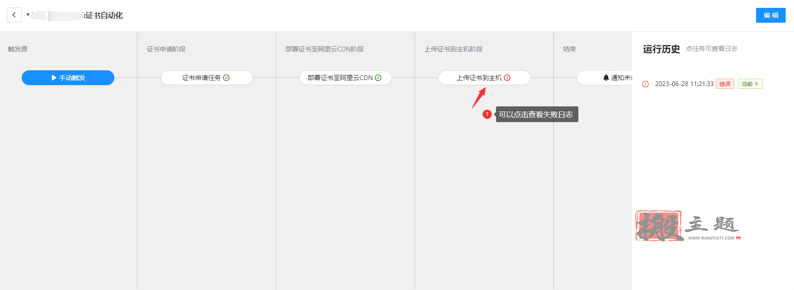Click the blue 编辑 button
This screenshot has width=794, height=290.
click(x=770, y=15)
